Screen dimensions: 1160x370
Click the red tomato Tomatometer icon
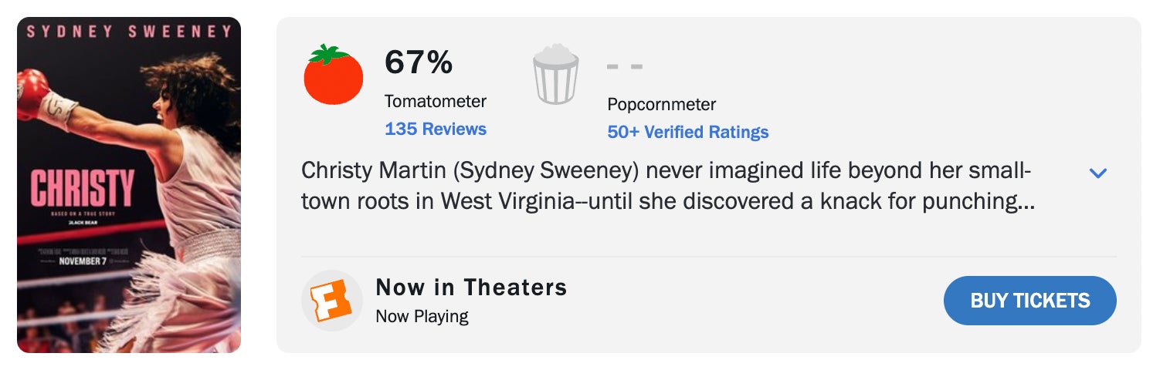click(333, 76)
